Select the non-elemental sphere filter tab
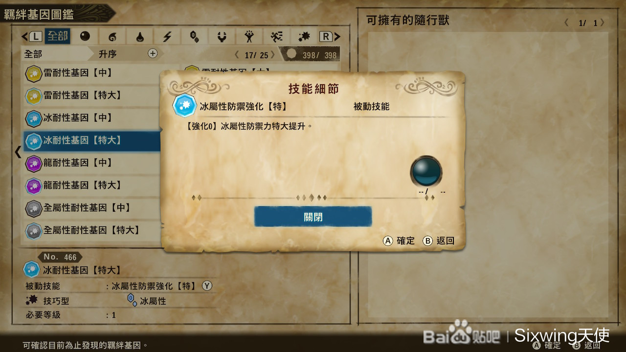The width and height of the screenshot is (626, 352). click(x=85, y=36)
